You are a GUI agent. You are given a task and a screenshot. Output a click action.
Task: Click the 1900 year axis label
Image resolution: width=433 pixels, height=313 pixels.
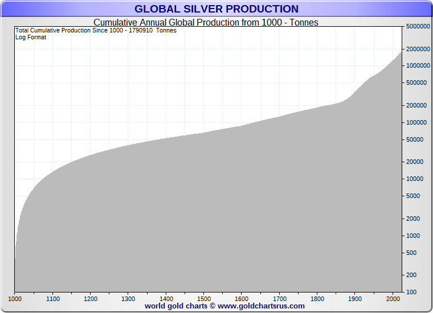click(355, 298)
